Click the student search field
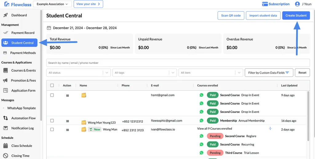 point(178,63)
